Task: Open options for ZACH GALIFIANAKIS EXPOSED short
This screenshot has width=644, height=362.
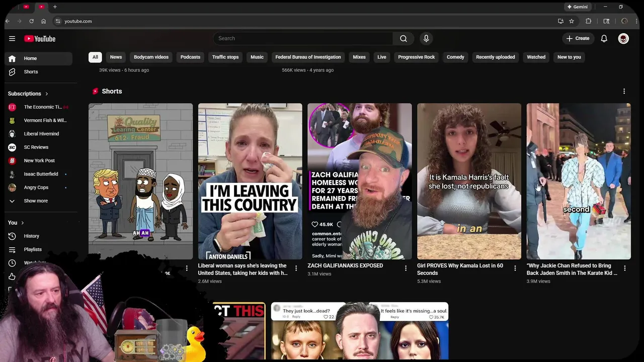Action: (406, 268)
